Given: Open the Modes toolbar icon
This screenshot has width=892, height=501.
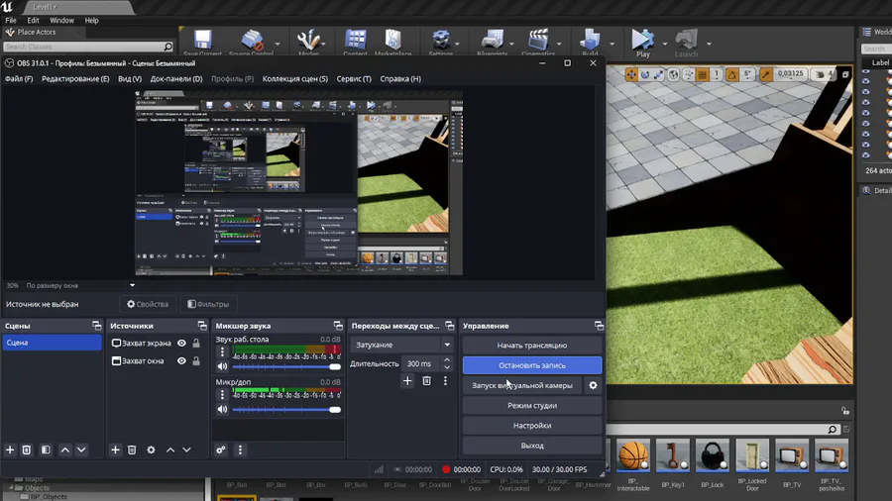Looking at the screenshot, I should [x=308, y=42].
